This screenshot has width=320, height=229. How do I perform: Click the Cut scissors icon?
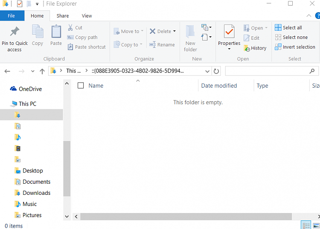point(70,28)
